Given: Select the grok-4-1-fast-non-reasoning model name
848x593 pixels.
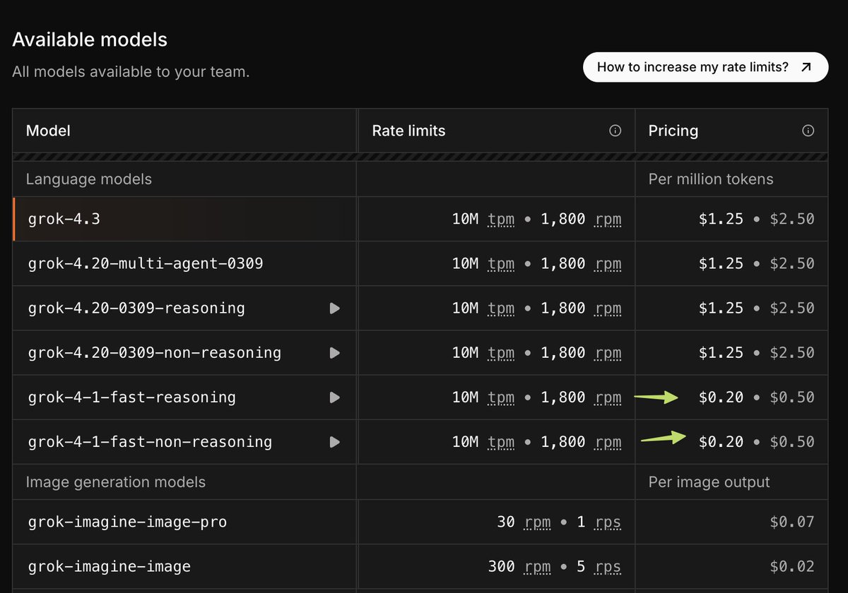Looking at the screenshot, I should click(x=150, y=442).
